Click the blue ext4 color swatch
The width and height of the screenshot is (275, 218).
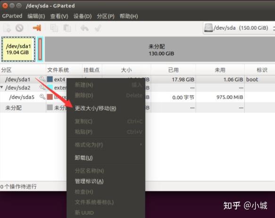[50, 79]
